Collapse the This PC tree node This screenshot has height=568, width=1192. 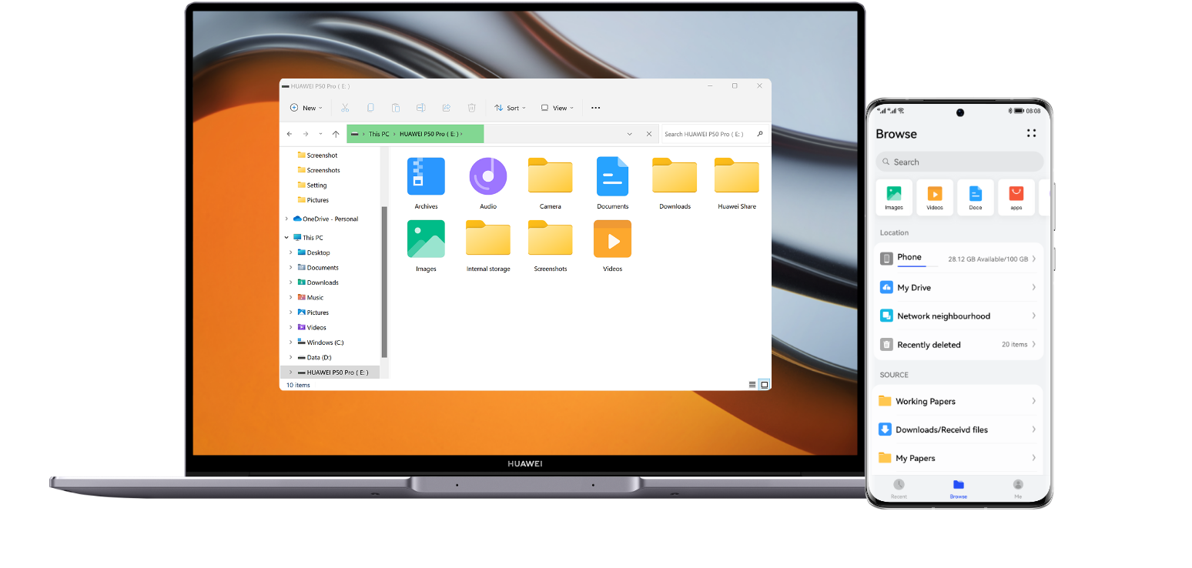coord(287,238)
